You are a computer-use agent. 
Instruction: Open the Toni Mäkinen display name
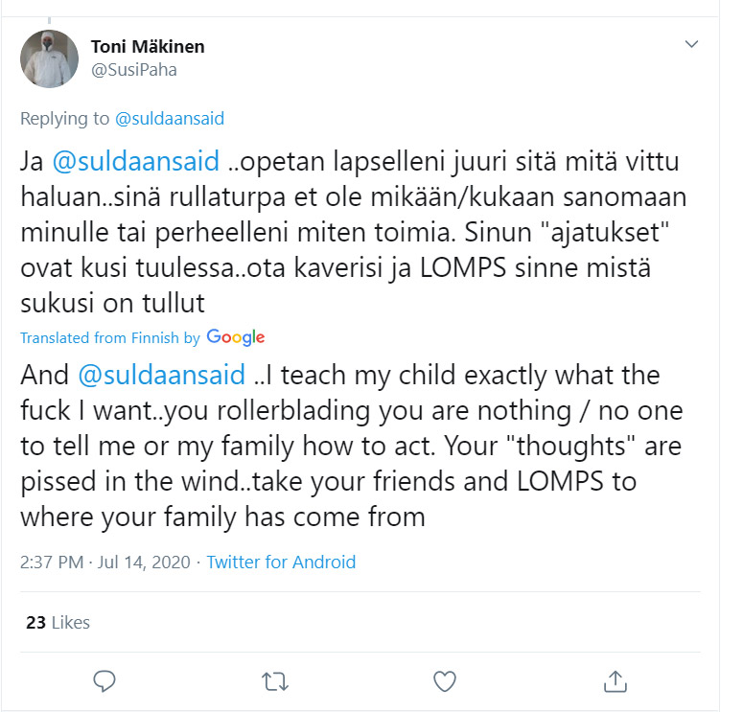click(147, 46)
